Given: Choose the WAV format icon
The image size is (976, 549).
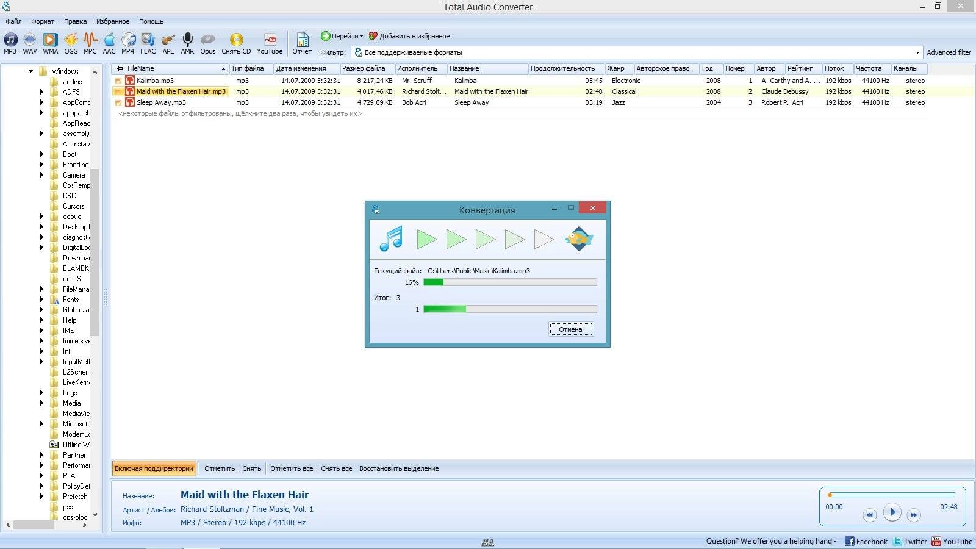Looking at the screenshot, I should click(x=30, y=43).
